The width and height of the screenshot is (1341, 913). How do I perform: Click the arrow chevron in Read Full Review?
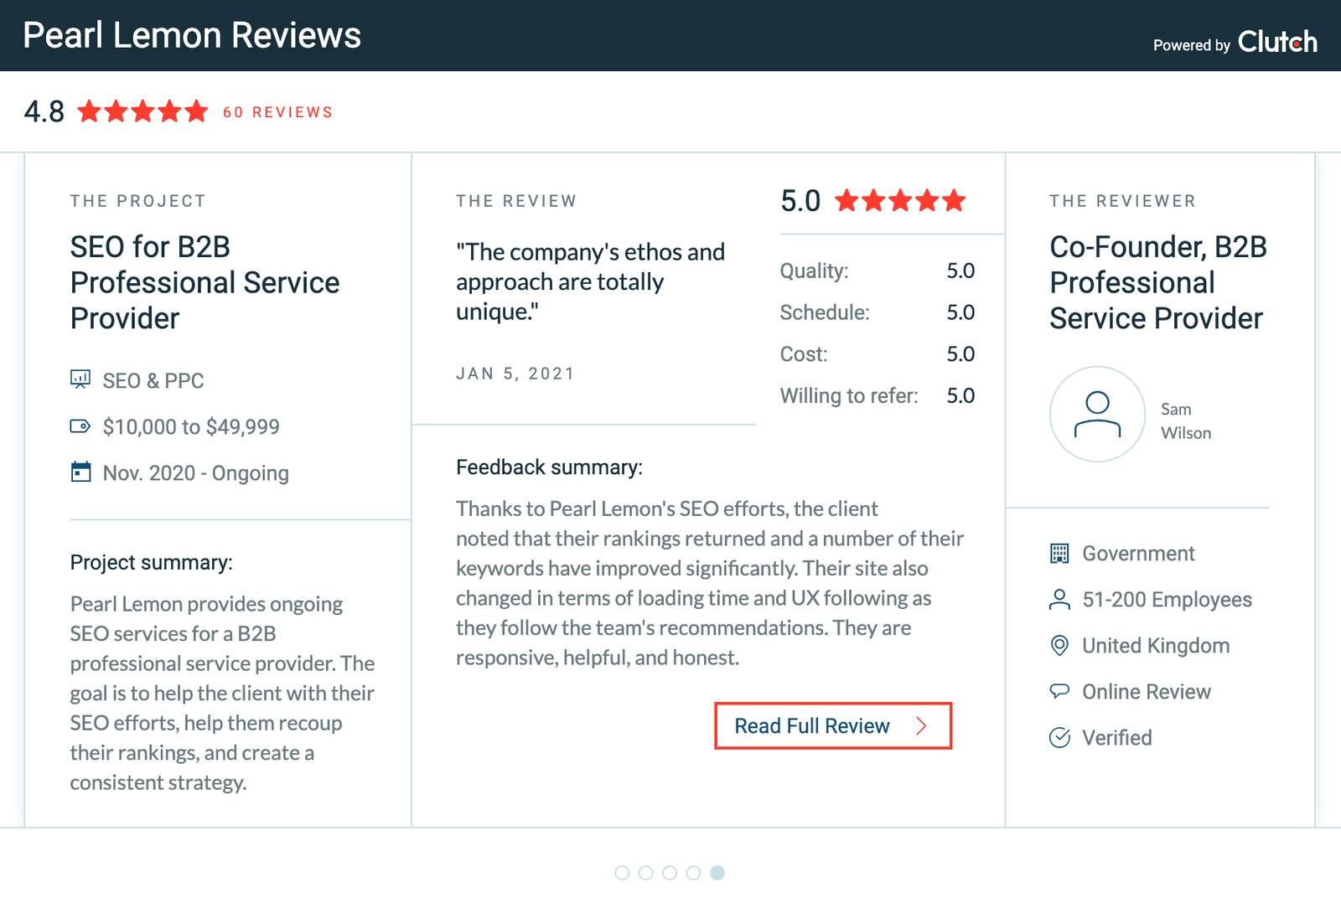click(x=922, y=725)
